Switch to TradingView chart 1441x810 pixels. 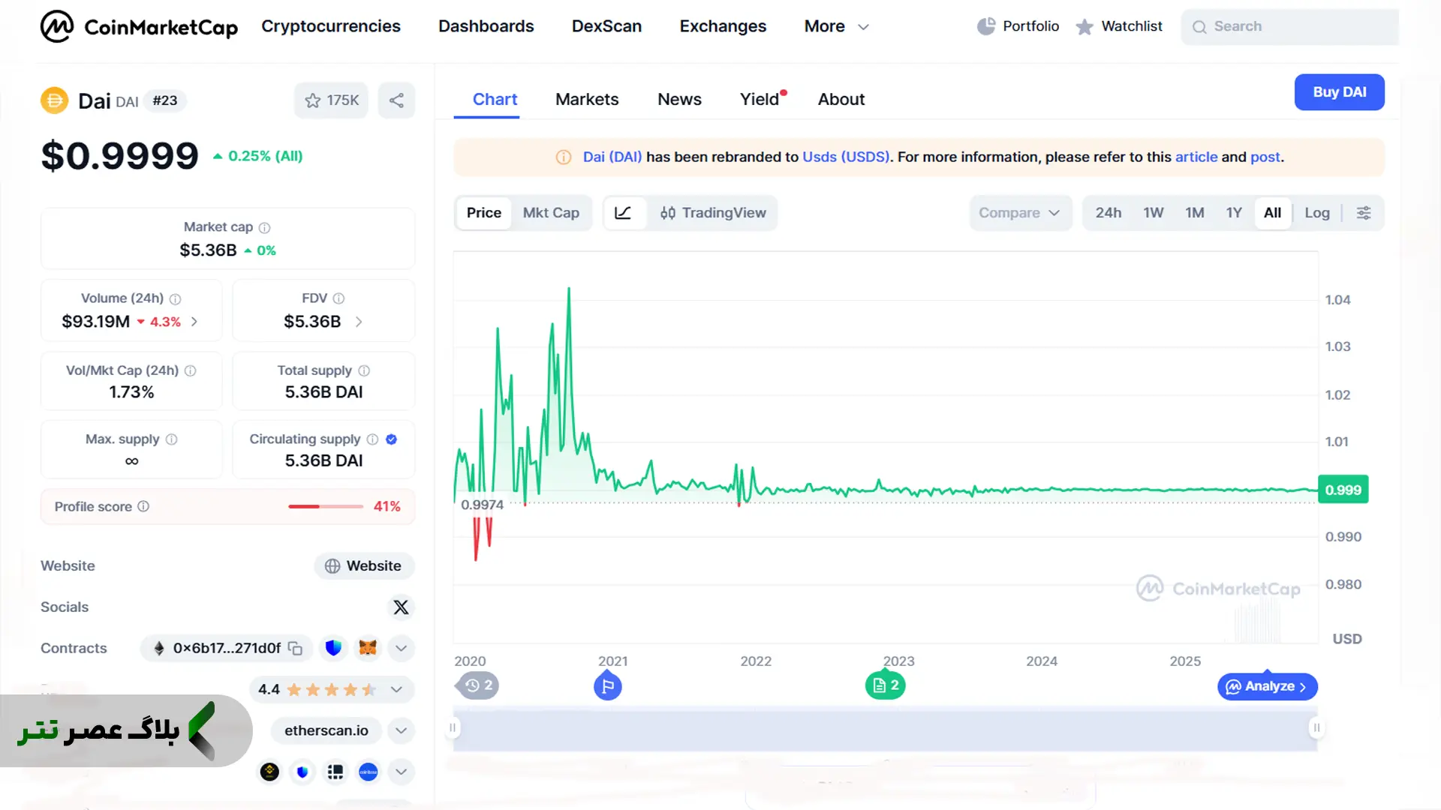(713, 213)
